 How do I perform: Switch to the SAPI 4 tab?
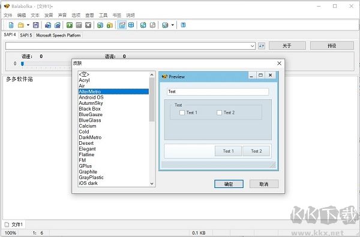(10, 35)
